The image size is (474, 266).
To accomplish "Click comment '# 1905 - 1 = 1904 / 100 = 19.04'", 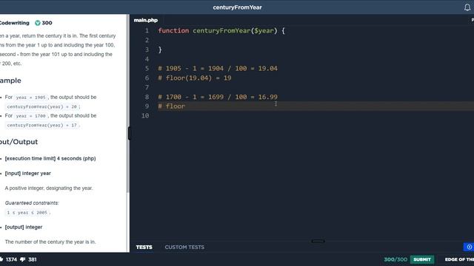I will (x=218, y=69).
